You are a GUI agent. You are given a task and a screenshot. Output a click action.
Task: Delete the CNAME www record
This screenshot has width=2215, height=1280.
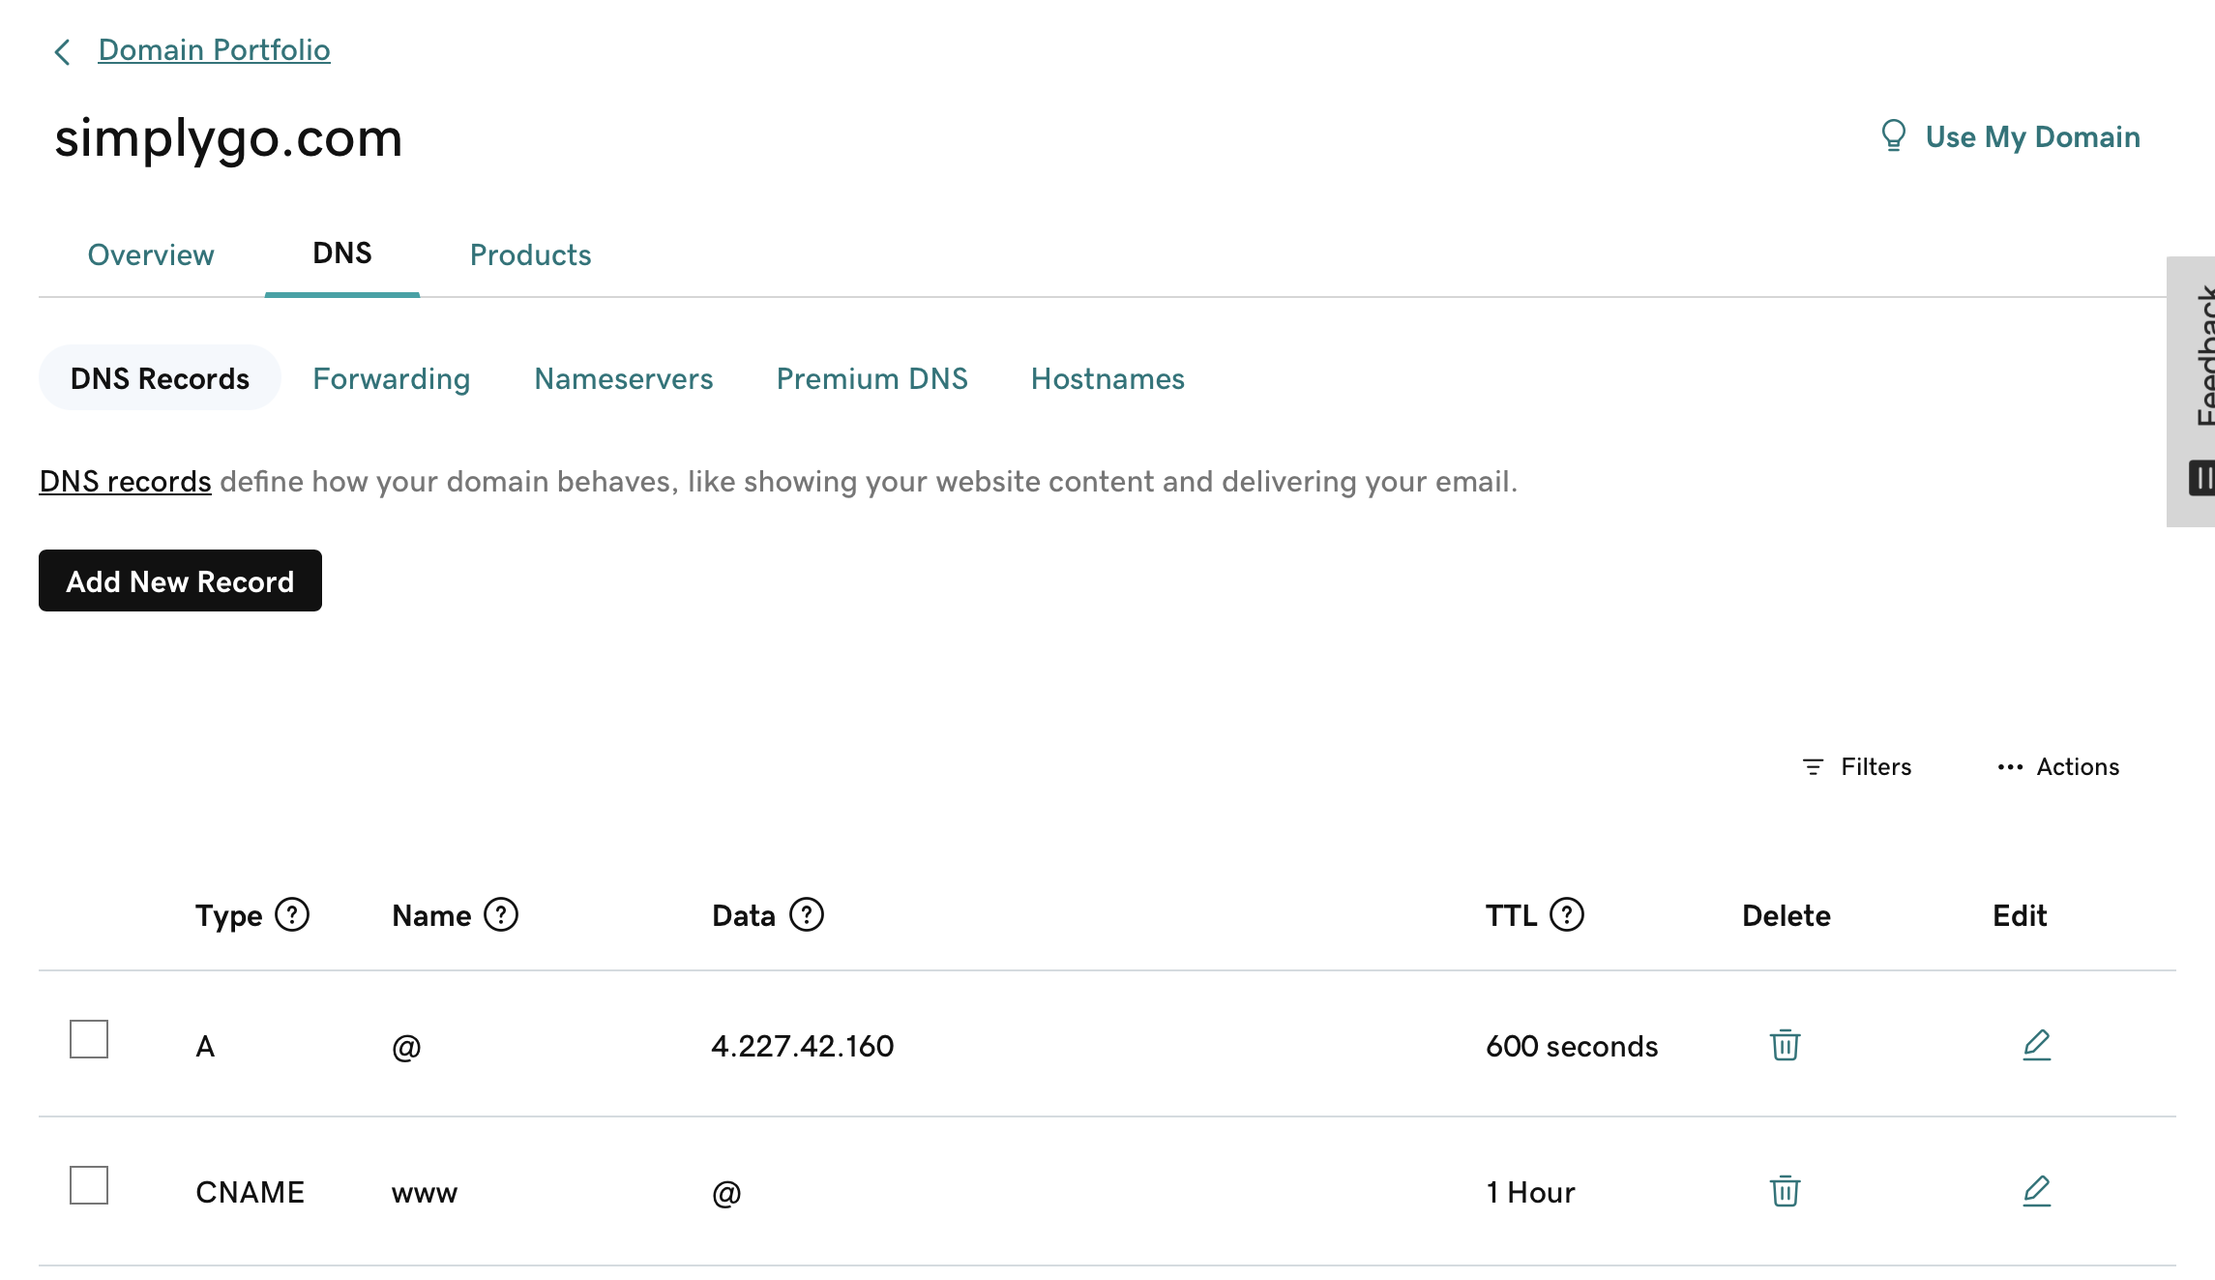point(1785,1191)
